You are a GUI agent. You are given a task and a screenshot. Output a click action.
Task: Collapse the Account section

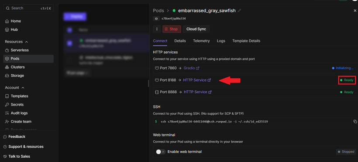[15, 88]
